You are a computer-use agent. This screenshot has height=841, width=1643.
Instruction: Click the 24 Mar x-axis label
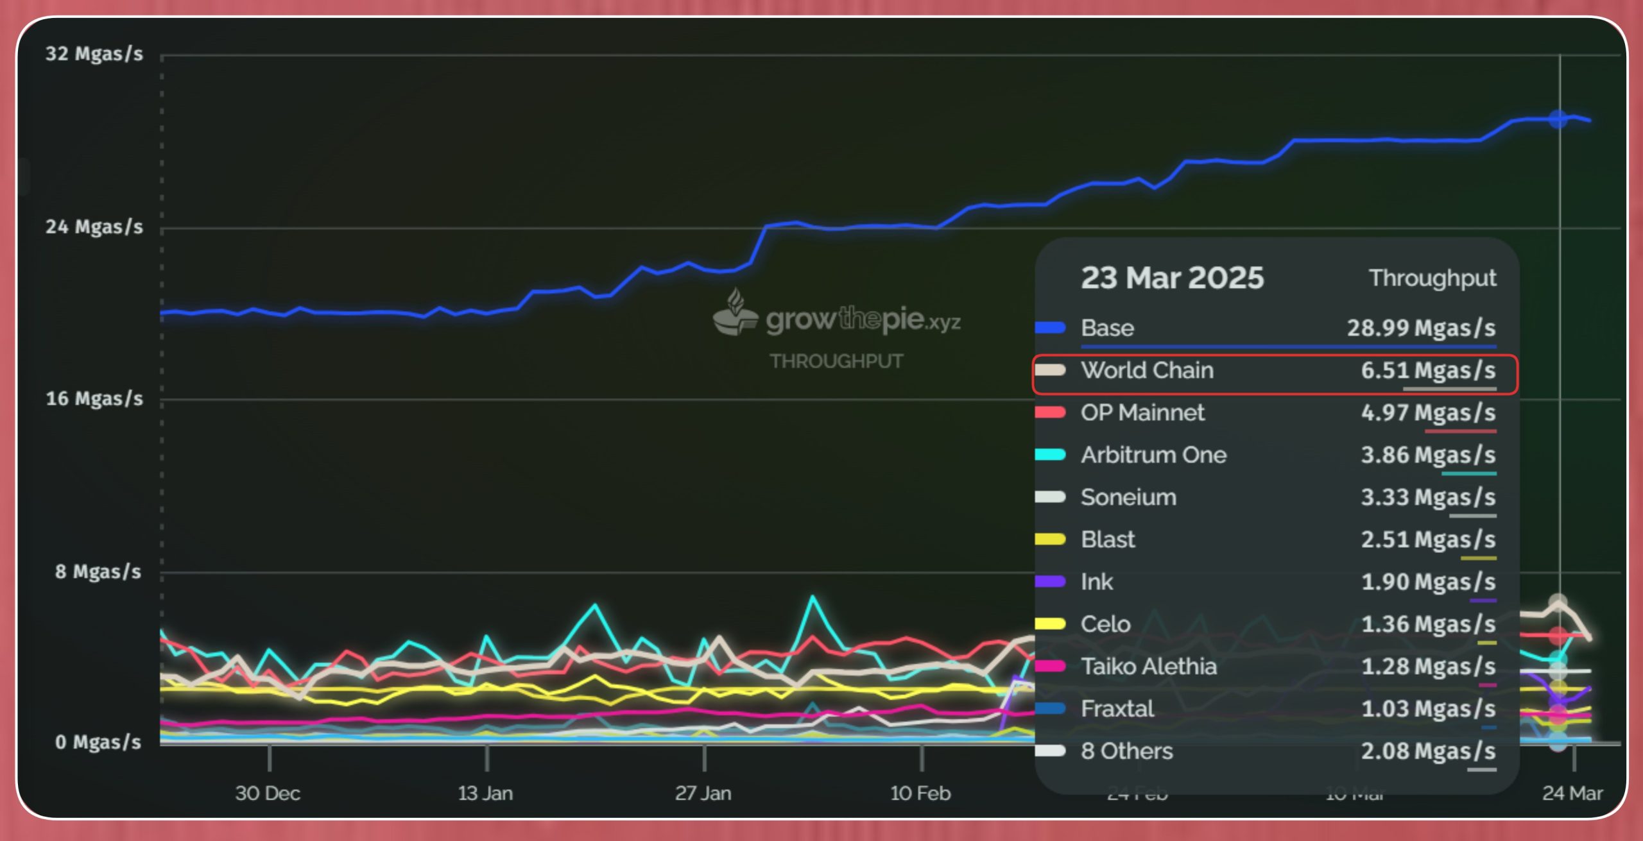[x=1572, y=794]
